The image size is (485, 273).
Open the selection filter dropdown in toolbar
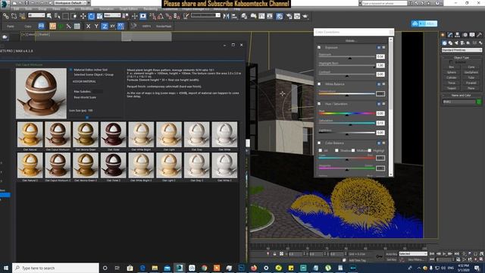pyautogui.click(x=36, y=15)
